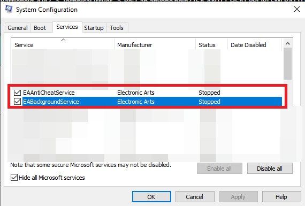Sort by the Manufacturer column header
The height and width of the screenshot is (206, 305).
tap(155, 45)
